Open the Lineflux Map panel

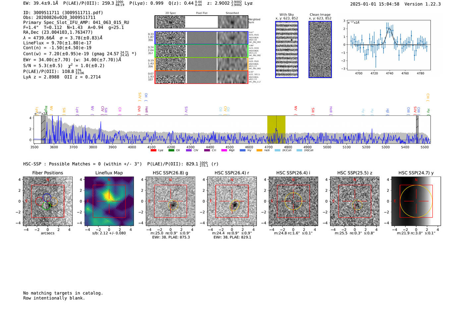tap(109, 201)
